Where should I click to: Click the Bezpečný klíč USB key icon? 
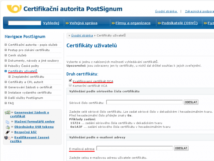pyautogui.click(x=8, y=132)
